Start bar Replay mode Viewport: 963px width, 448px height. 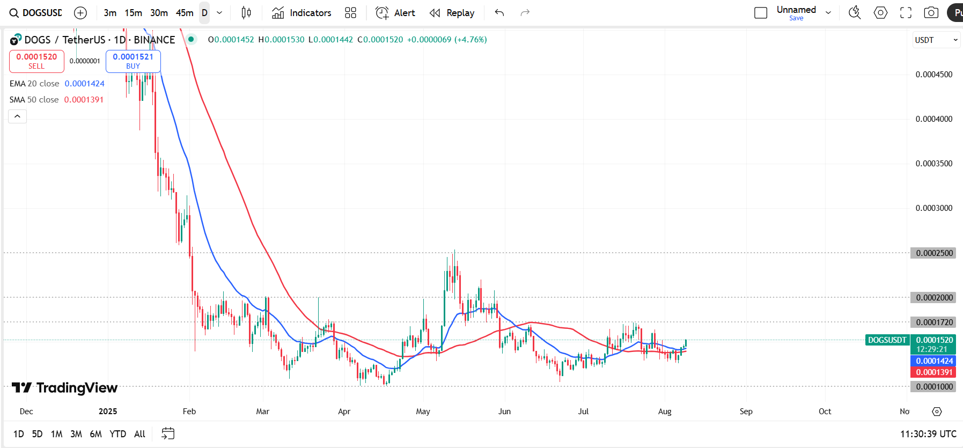[452, 13]
